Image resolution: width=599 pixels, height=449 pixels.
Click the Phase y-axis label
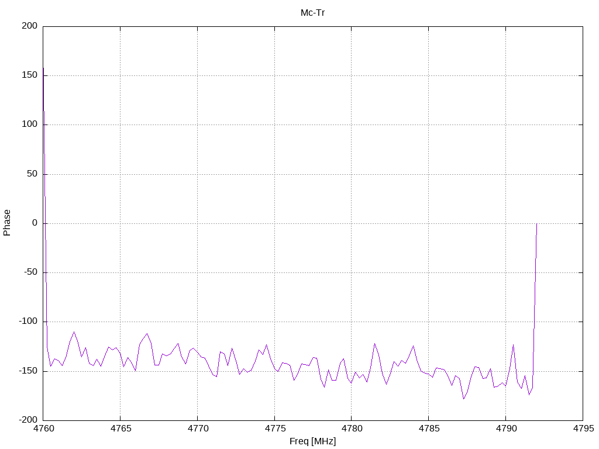7,223
